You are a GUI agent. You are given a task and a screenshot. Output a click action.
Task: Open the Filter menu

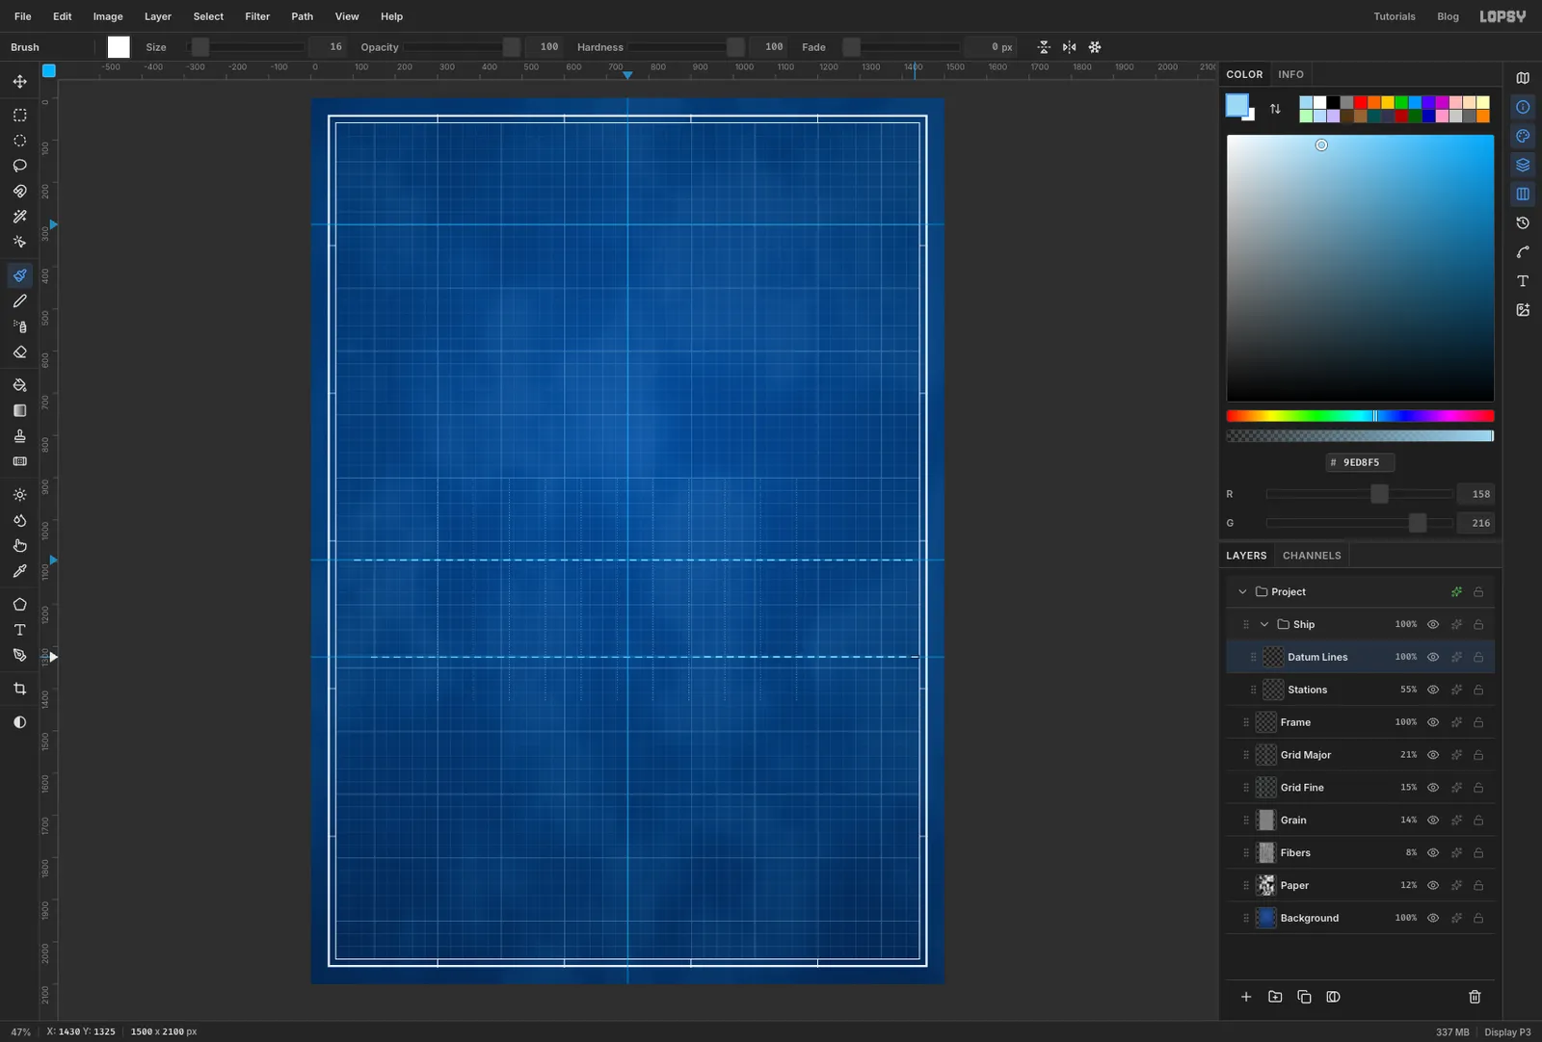pos(257,16)
